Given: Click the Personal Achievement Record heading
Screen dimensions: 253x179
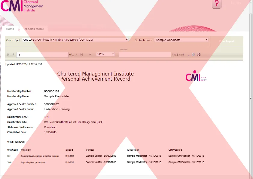Looking at the screenshot, I should pyautogui.click(x=95, y=79).
